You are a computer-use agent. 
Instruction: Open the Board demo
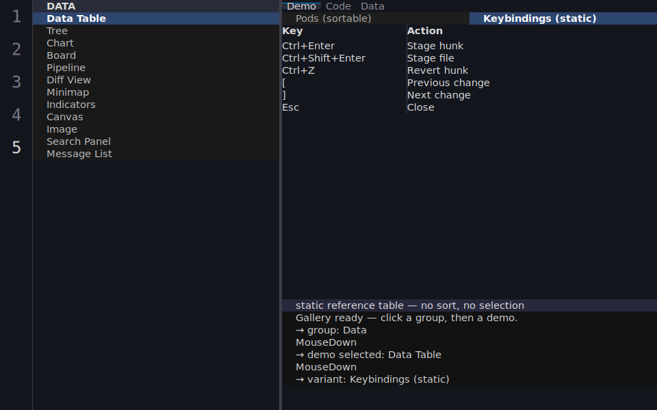[x=156, y=55]
